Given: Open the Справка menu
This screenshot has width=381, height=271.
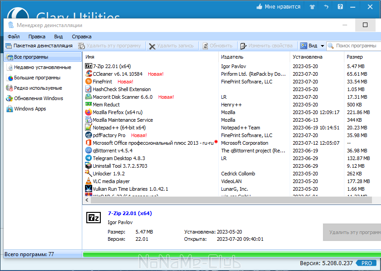Looking at the screenshot, I should pos(82,37).
